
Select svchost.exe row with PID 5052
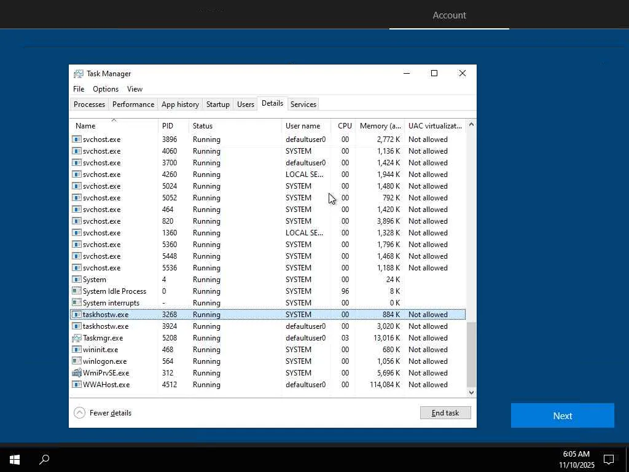268,198
